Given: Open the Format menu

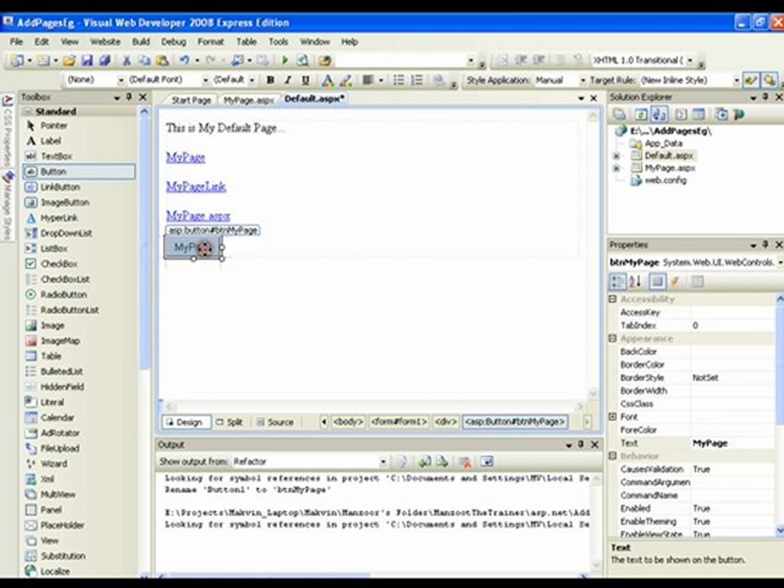Looking at the screenshot, I should pyautogui.click(x=211, y=42).
